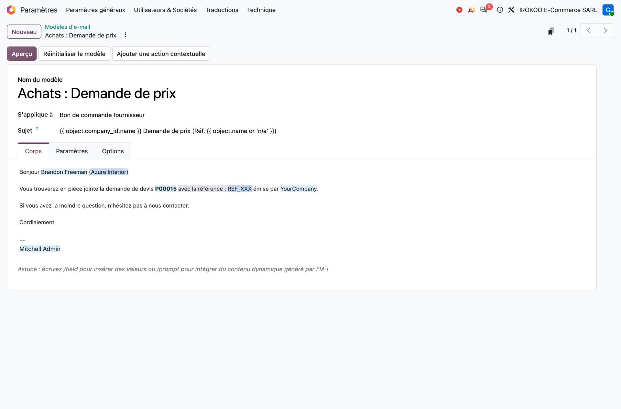621x409 pixels.
Task: Switch to the Corps tab
Action: click(x=33, y=151)
